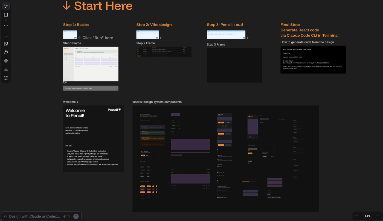Select the Move (arrow pointer) tool
This screenshot has height=221, width=383.
pos(6,6)
